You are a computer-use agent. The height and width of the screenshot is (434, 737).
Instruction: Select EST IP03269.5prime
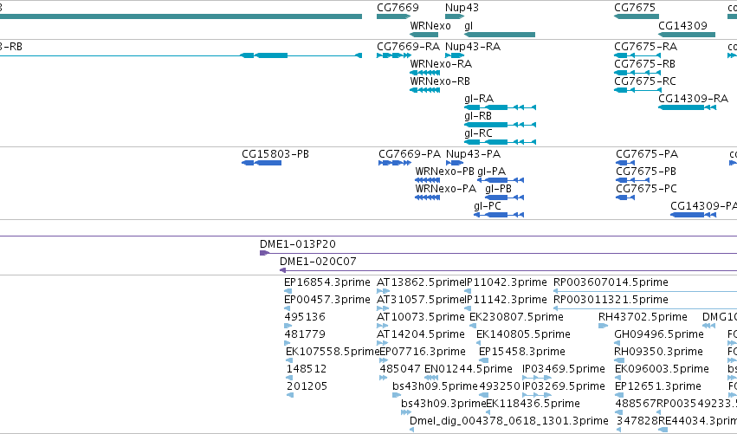click(x=564, y=386)
